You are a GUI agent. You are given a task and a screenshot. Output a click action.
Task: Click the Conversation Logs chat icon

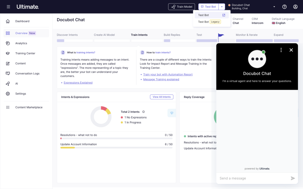click(x=8, y=74)
